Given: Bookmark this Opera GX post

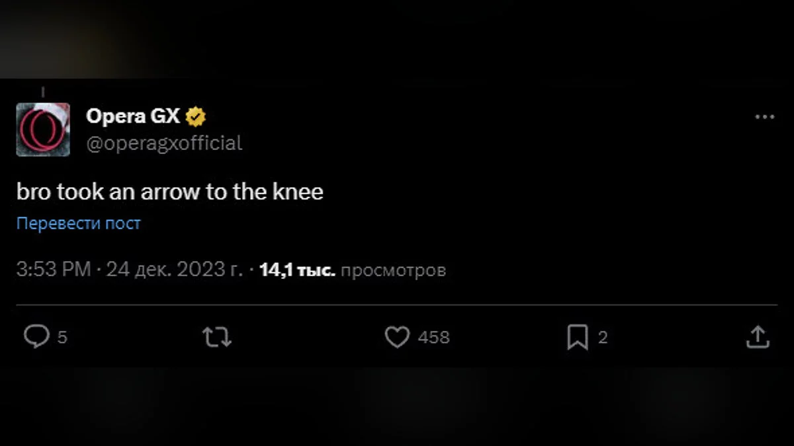Looking at the screenshot, I should 577,338.
